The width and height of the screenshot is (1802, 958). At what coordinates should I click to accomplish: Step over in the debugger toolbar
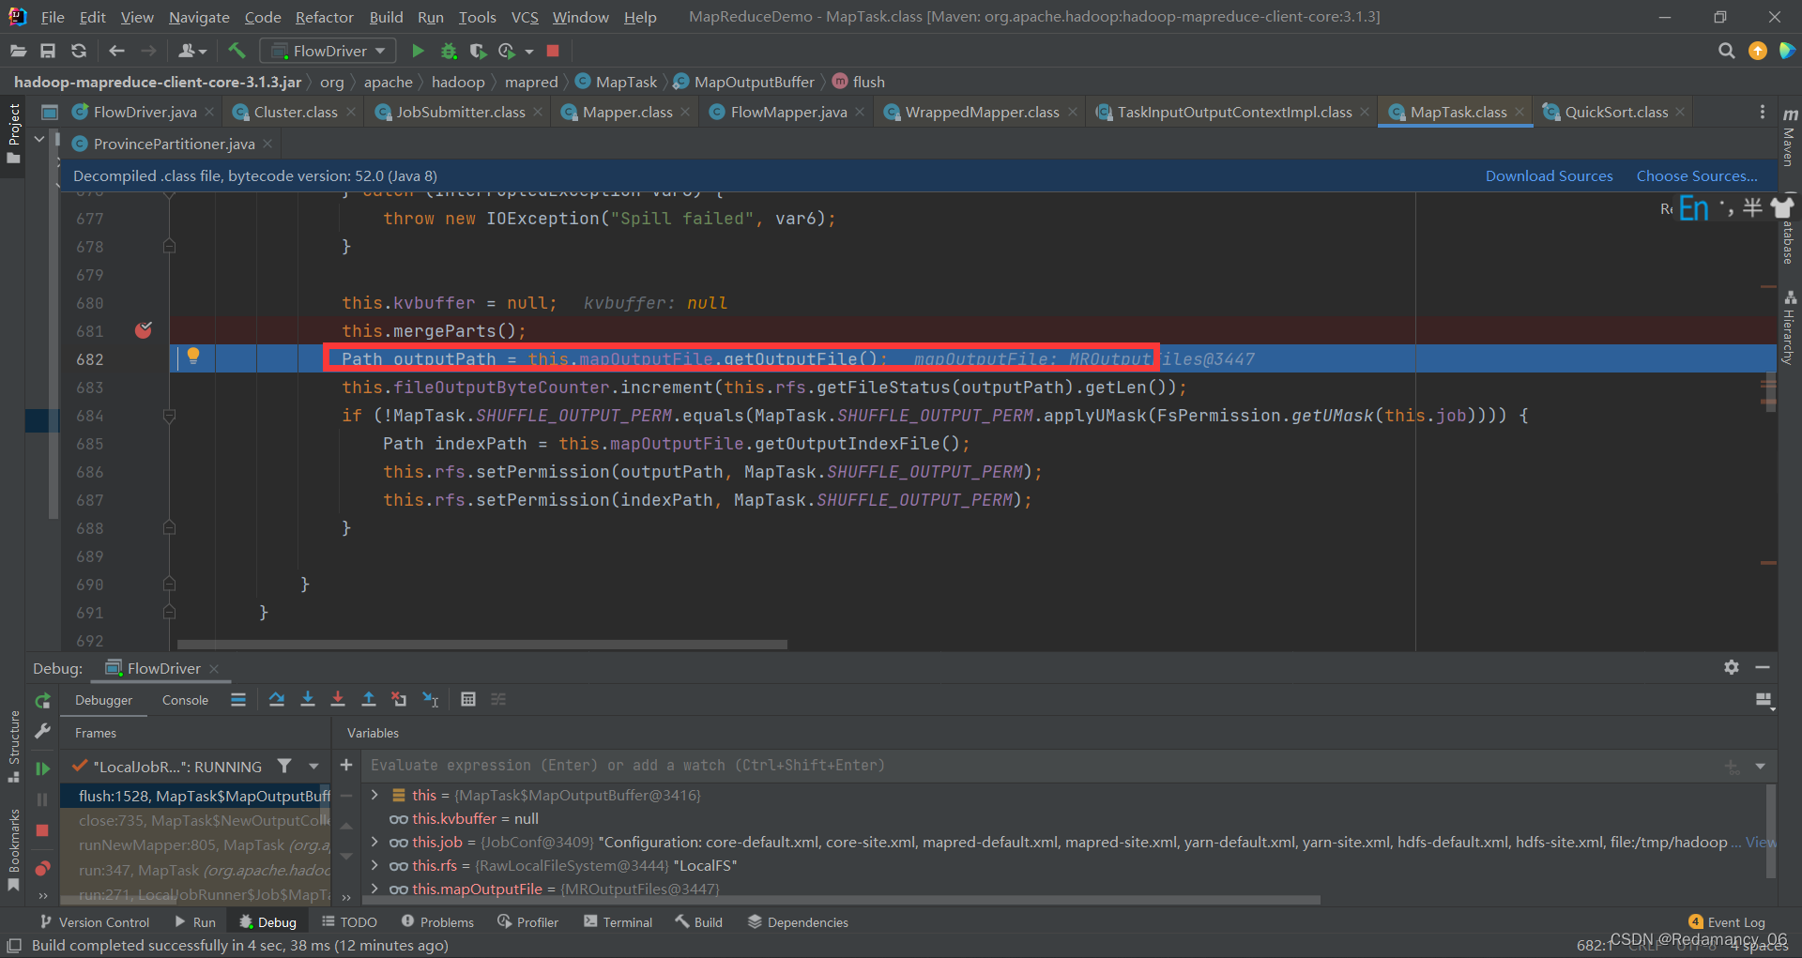click(276, 699)
